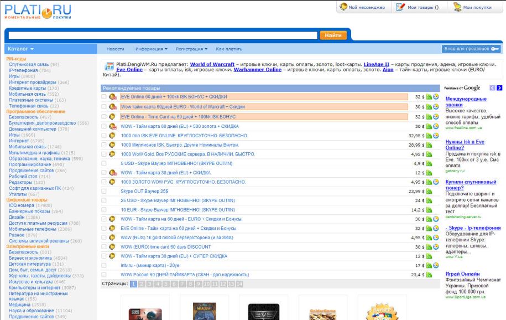This screenshot has height=320, width=506.
Task: Open the Купили спутниковый тюнер? ad link
Action: point(471,185)
